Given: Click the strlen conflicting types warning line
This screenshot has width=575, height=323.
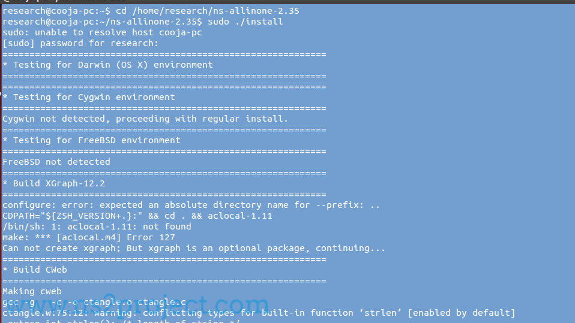Looking at the screenshot, I should (259, 313).
